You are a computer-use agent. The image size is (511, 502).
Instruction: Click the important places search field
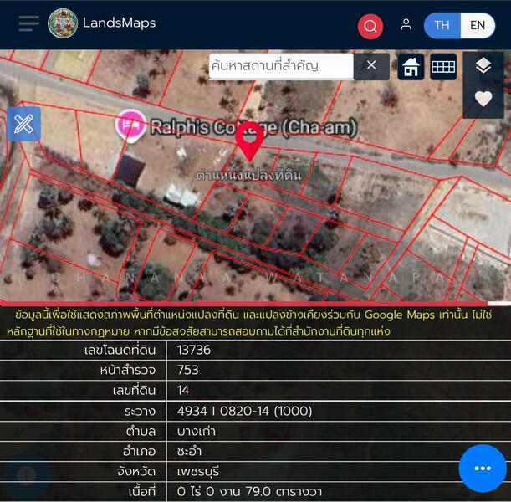(280, 65)
